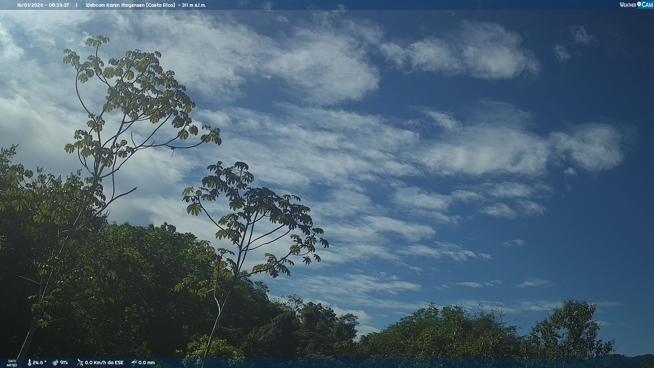Click the 0.0 mm rainfall value
Image resolution: width=654 pixels, height=368 pixels.
tap(146, 363)
